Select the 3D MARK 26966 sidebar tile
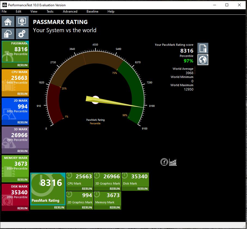Image resolution: width=247 pixels, height=229 pixels. tap(15, 137)
